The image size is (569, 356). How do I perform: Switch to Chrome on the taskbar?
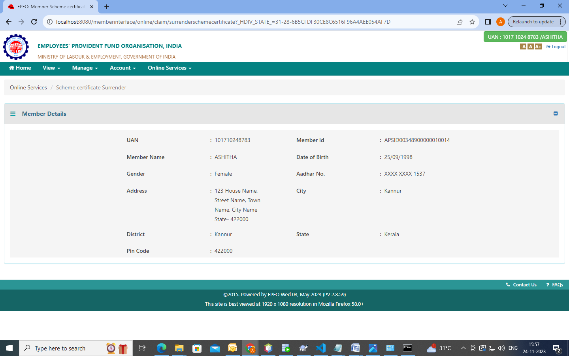[250, 348]
